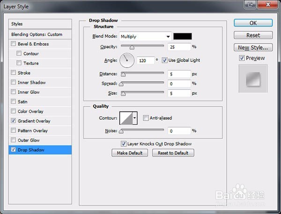
Task: Select the Stroke effect label
Action: click(x=24, y=73)
